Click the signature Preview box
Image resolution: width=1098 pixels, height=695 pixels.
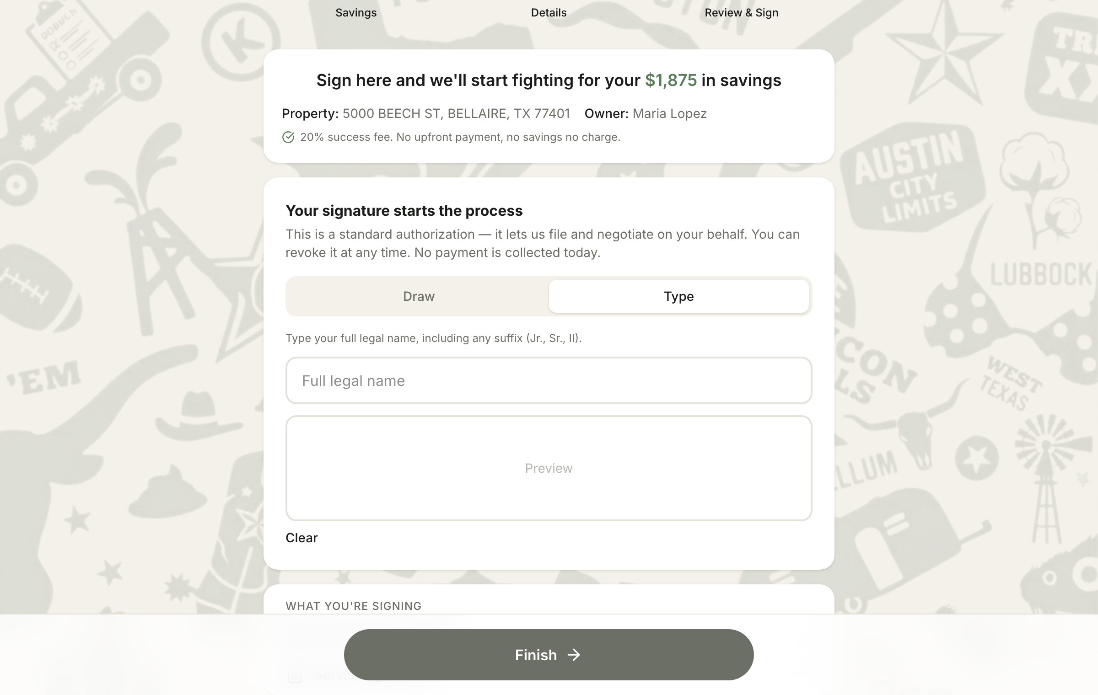tap(549, 468)
